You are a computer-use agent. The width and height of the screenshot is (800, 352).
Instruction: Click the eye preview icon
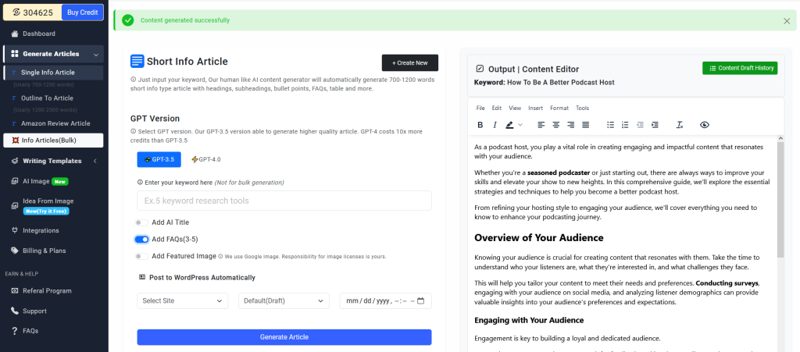coord(705,125)
